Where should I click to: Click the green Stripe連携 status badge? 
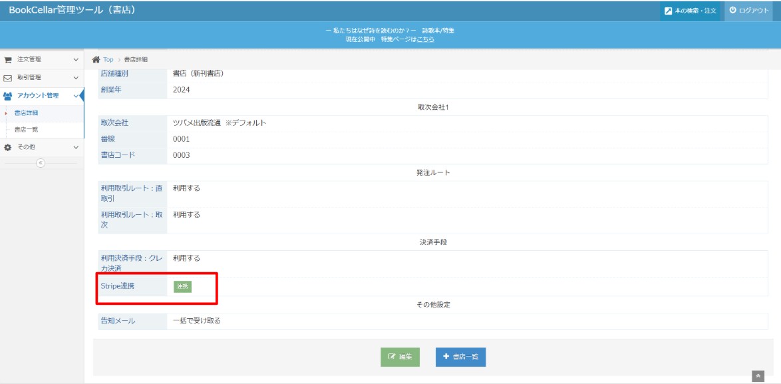pos(182,286)
